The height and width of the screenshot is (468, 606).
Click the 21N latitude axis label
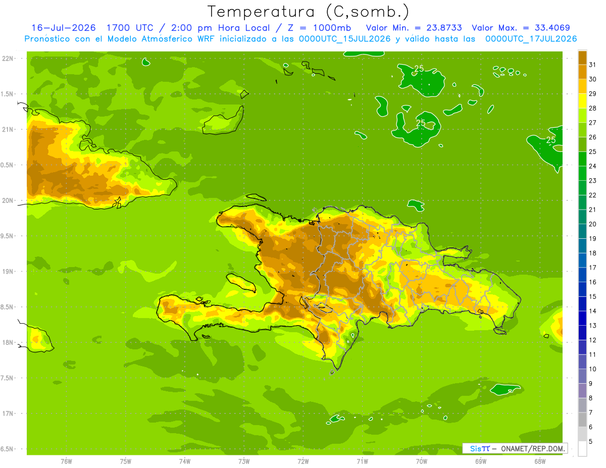click(x=9, y=130)
